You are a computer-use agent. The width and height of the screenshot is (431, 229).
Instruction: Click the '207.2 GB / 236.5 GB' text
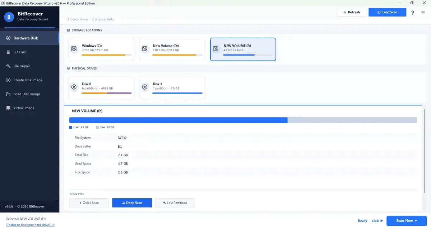pos(95,50)
